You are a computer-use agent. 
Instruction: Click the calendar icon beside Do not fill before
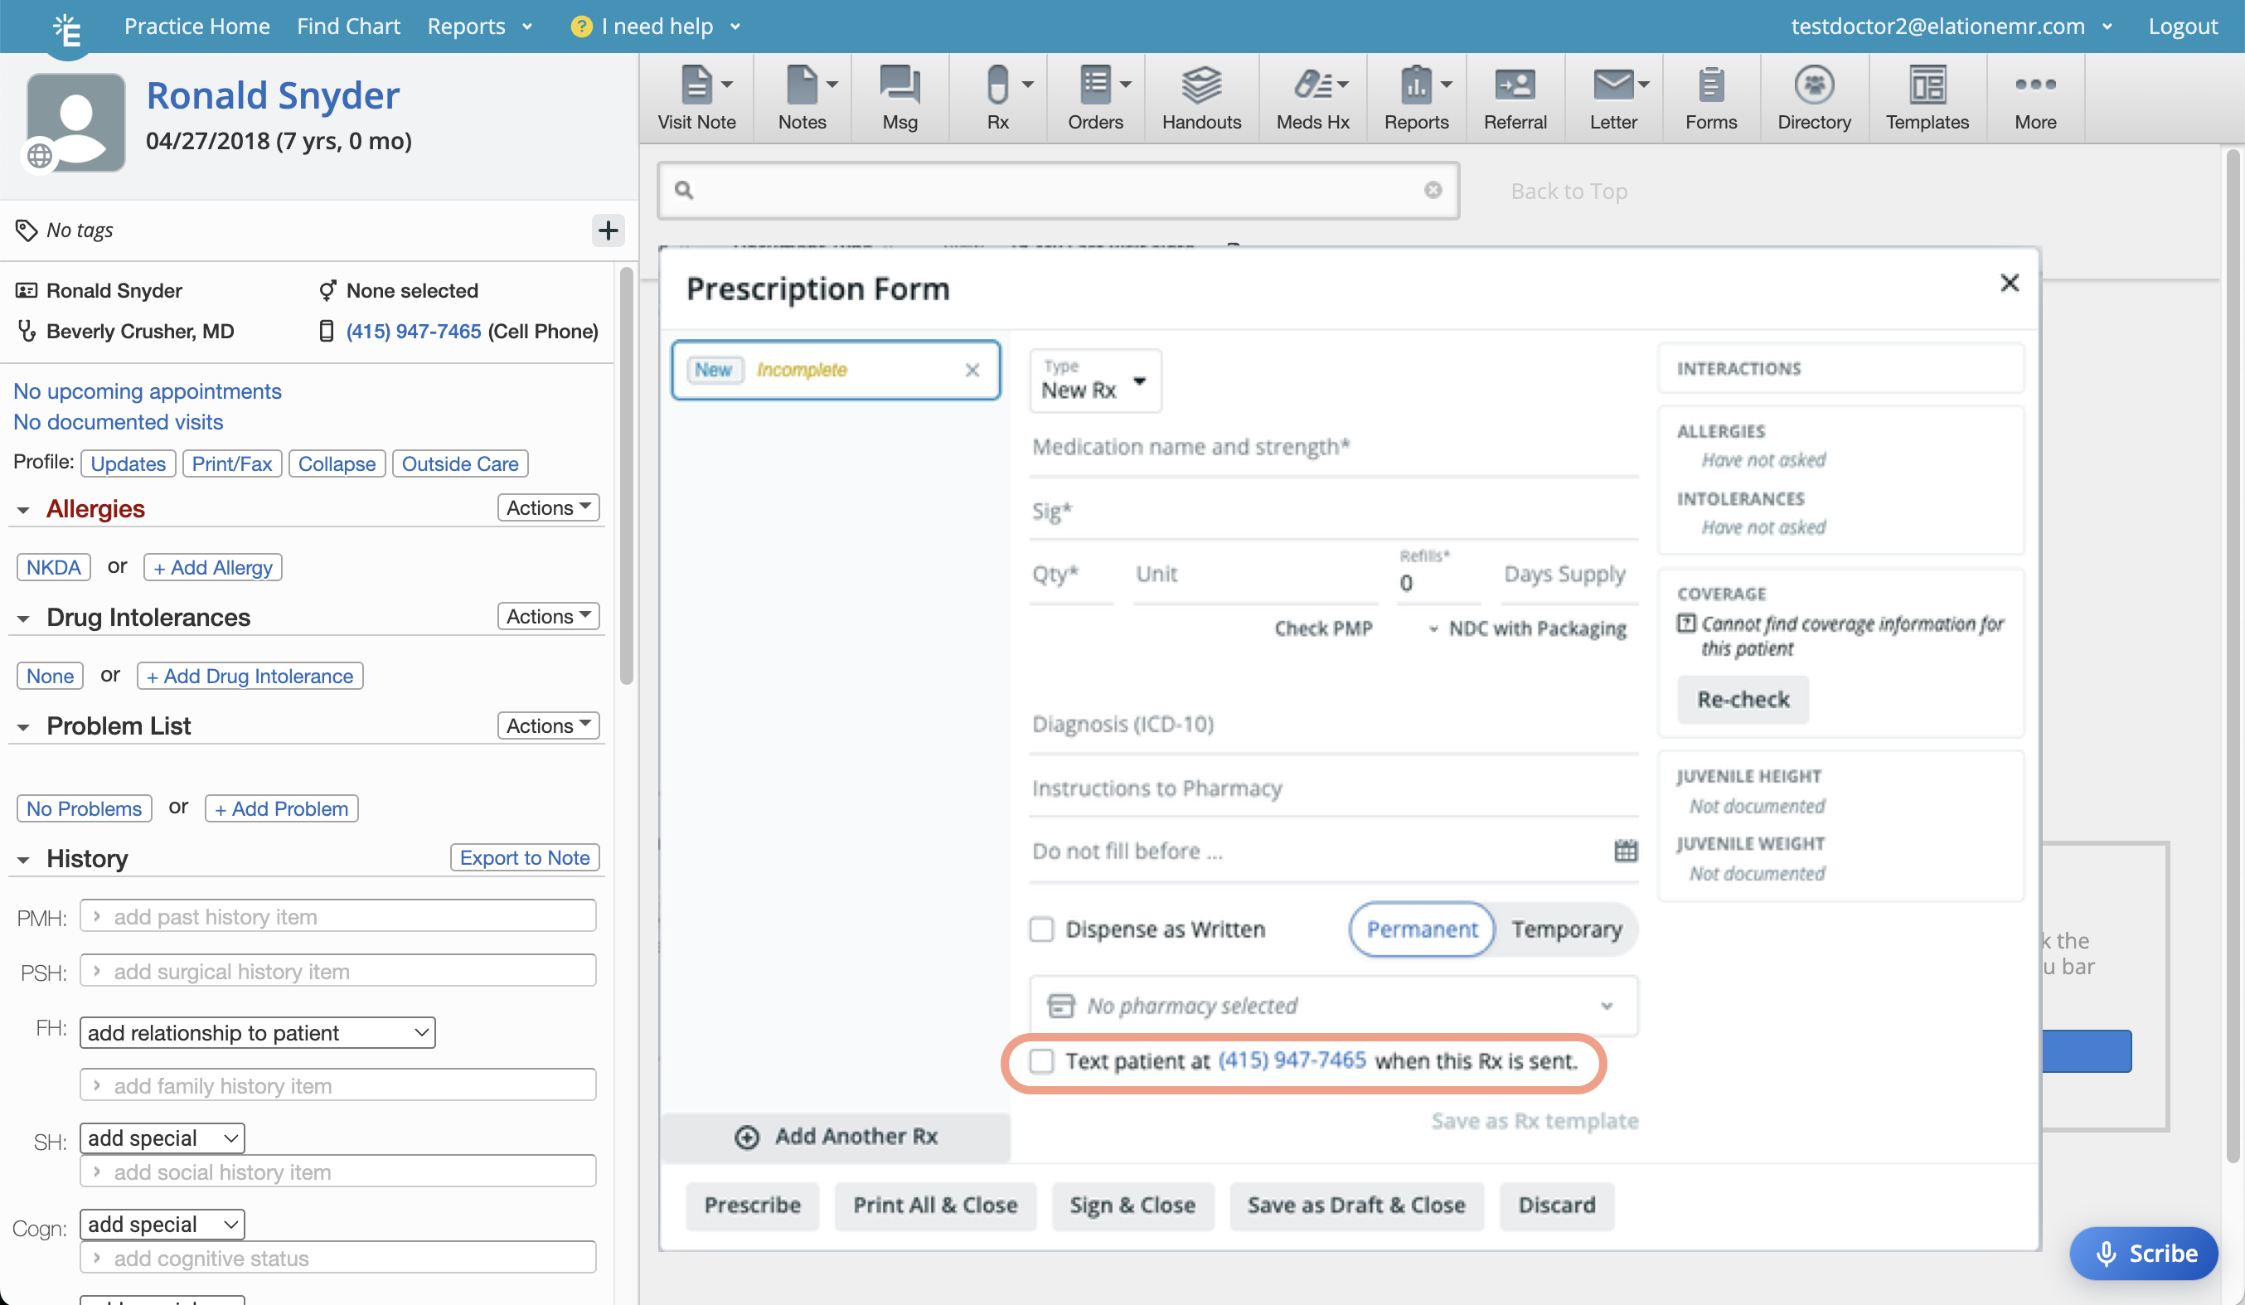[x=1626, y=851]
